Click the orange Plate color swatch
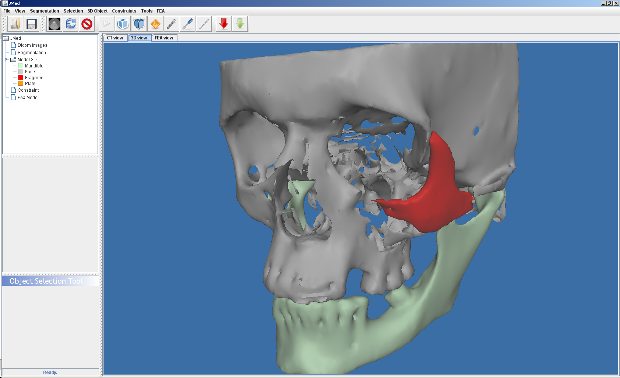The width and height of the screenshot is (620, 378). [x=21, y=84]
